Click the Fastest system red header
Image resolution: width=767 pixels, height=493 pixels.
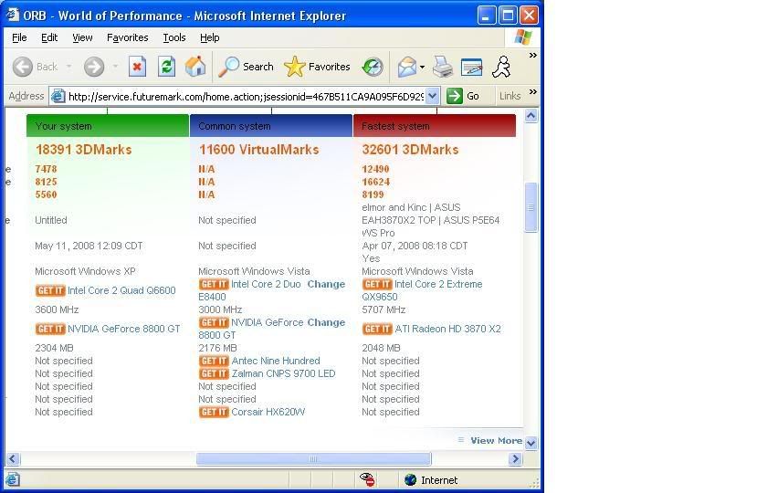435,126
